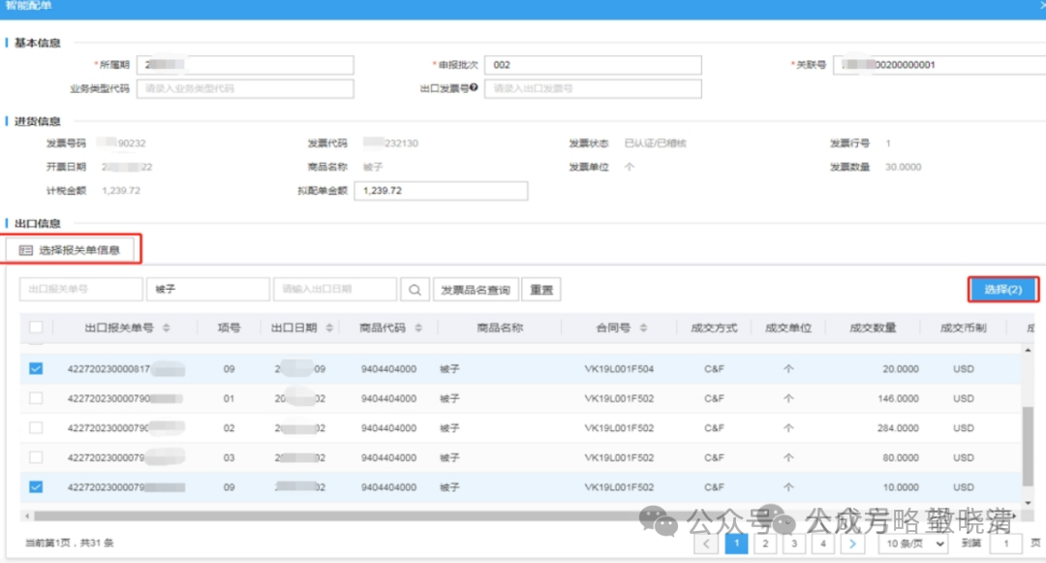Click the 284.0000 quantity cell
1046x563 pixels.
(x=898, y=427)
